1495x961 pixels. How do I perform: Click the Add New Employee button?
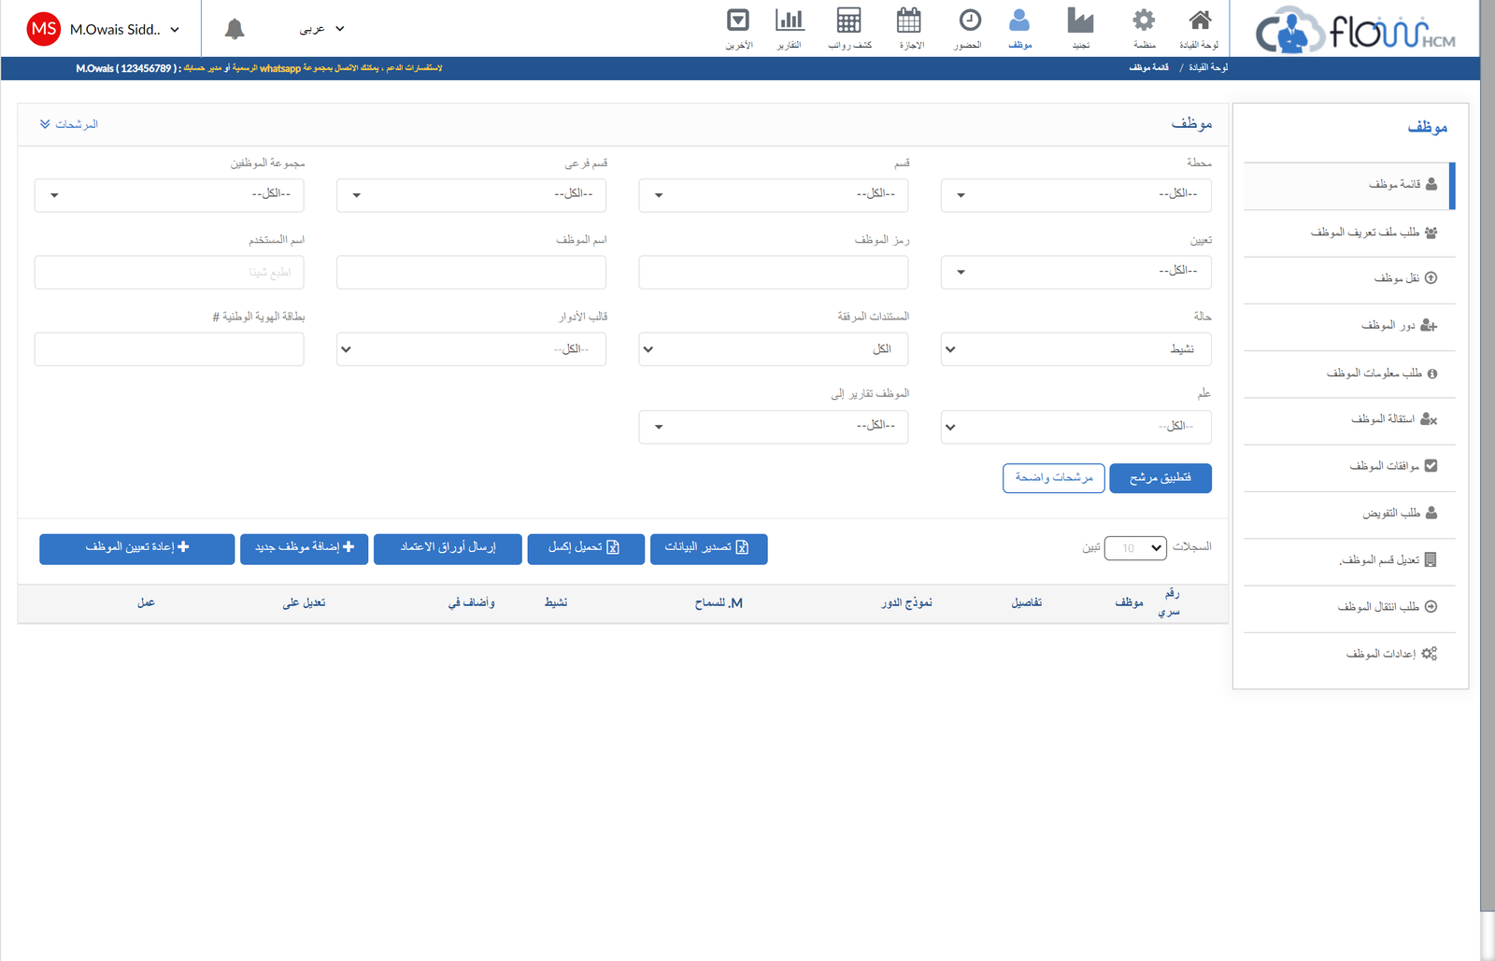point(304,548)
